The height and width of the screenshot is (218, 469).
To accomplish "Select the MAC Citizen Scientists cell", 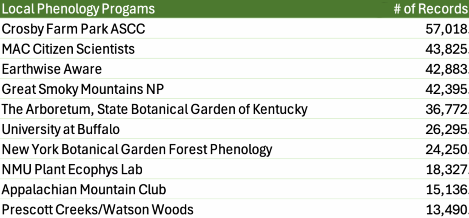I will pos(68,49).
